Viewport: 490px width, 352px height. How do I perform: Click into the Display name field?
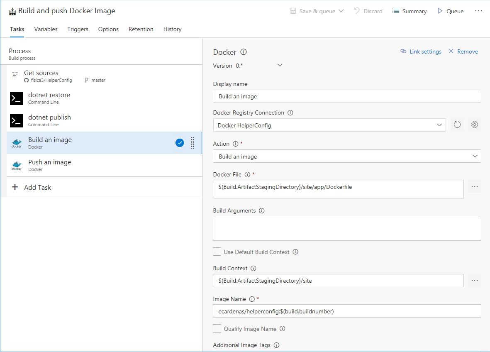(x=347, y=96)
